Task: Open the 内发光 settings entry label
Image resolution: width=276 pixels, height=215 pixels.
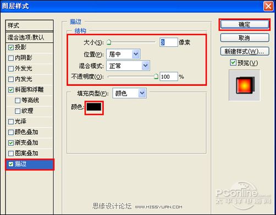Action: click(x=24, y=79)
